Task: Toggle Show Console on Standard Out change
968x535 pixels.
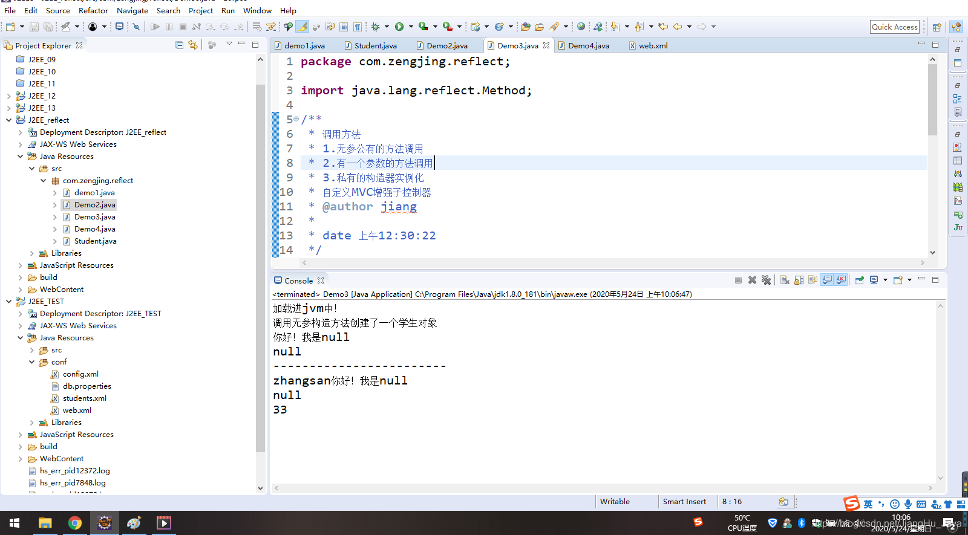Action: 827,280
